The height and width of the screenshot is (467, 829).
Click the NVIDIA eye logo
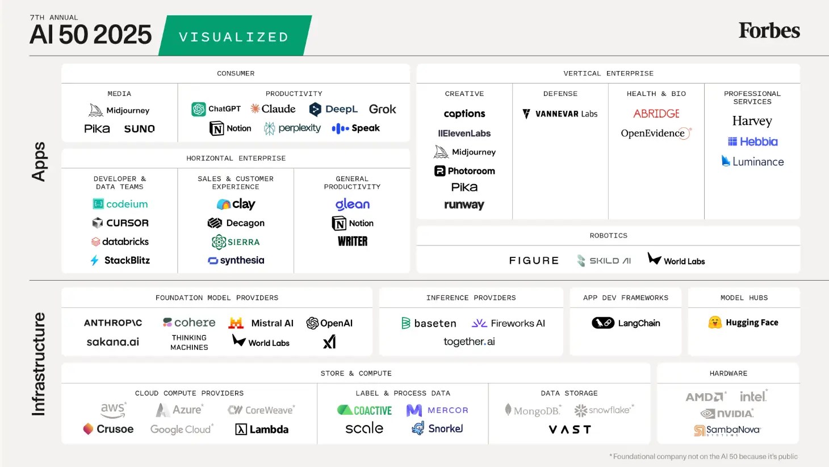707,414
